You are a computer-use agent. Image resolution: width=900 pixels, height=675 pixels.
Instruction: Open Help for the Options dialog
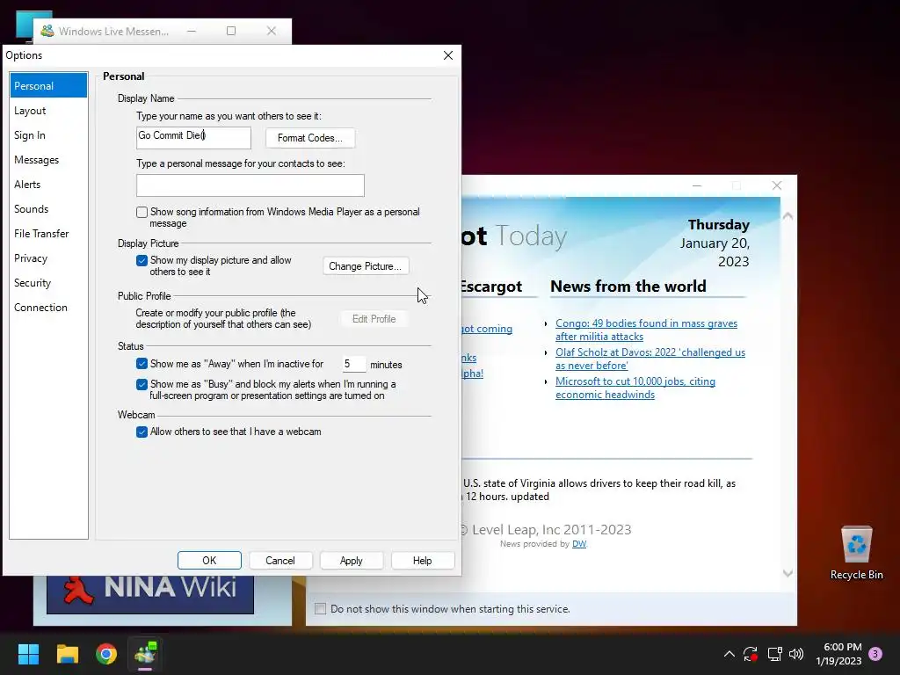(x=423, y=560)
